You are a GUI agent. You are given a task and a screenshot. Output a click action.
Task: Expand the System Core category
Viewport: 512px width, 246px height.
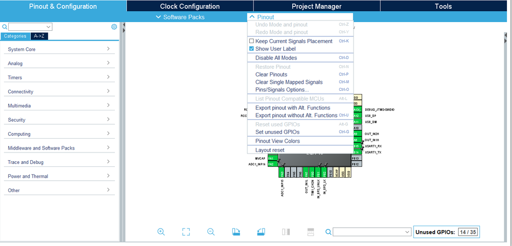59,49
